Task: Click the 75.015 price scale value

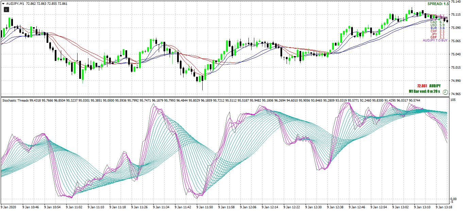Action: pos(456,68)
